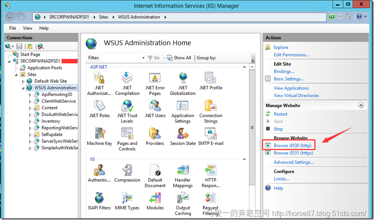Click into the Filter text field
This screenshot has height=220, width=374.
(x=120, y=58)
